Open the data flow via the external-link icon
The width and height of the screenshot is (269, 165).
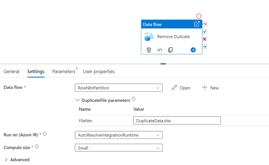click(197, 24)
